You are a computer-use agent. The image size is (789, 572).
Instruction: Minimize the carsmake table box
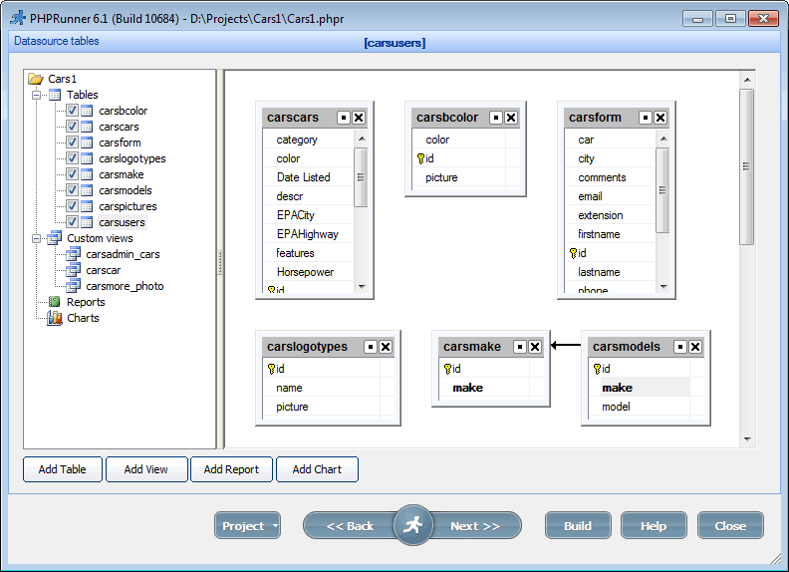(520, 347)
